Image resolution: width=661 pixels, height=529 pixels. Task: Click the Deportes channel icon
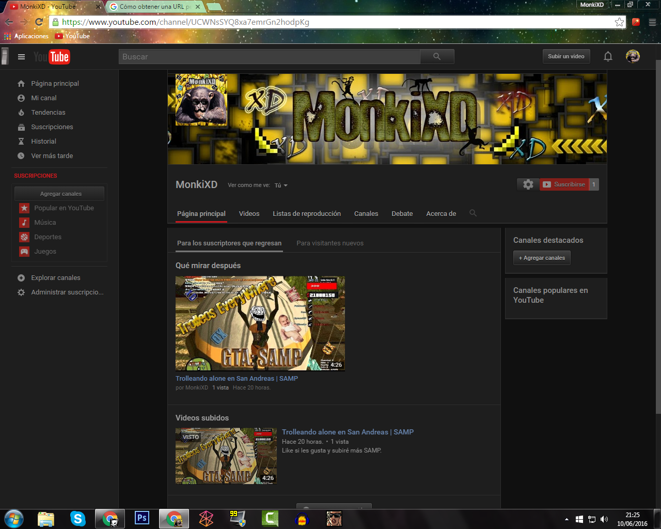pos(24,237)
